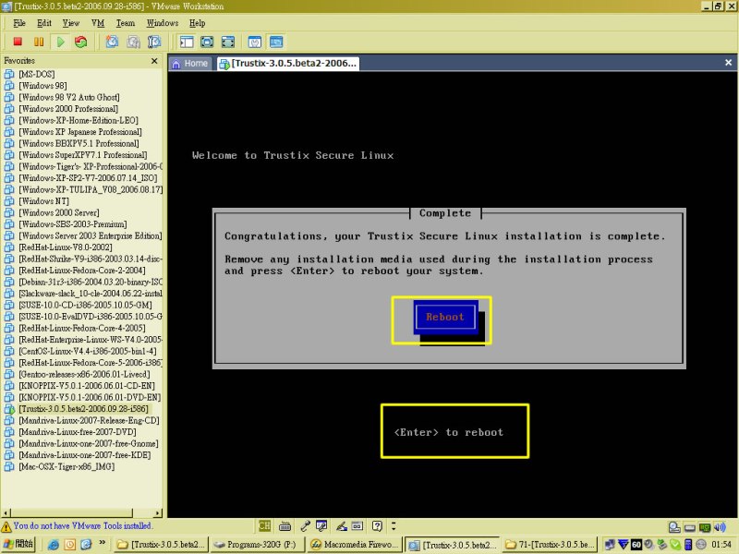Image resolution: width=739 pixels, height=554 pixels.
Task: Click the Reset VM circular arrows icon
Action: (81, 42)
